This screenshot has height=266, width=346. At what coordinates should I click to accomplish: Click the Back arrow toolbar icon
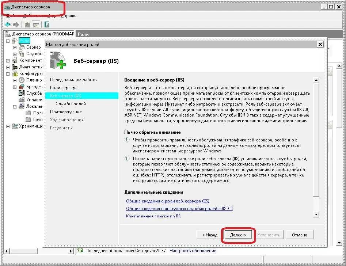[x=8, y=24]
